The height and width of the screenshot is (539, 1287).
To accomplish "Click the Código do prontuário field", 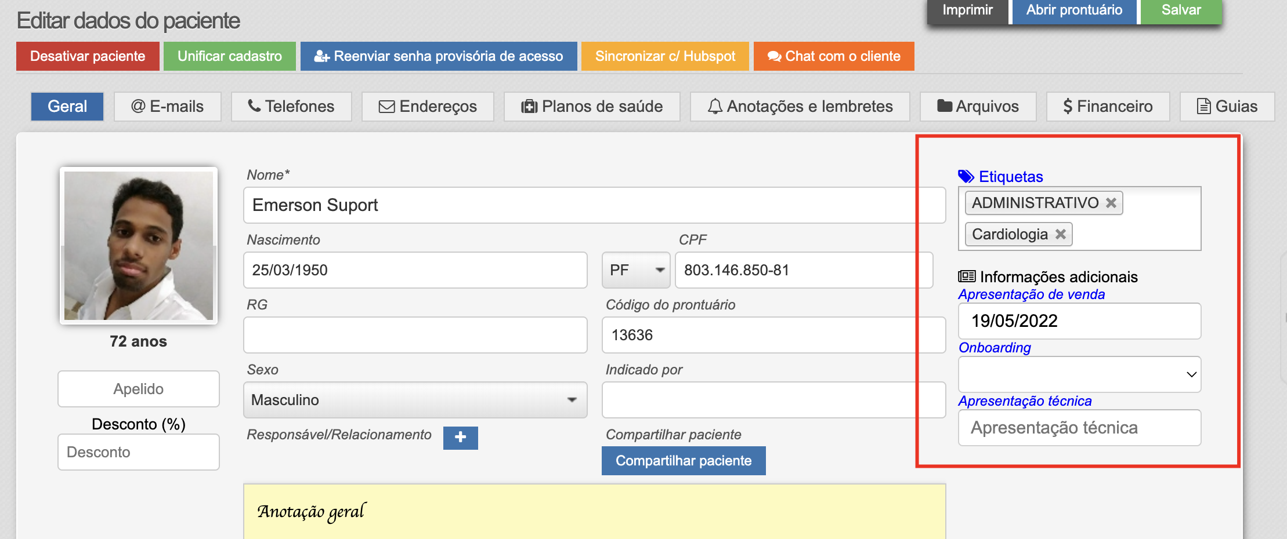I will pyautogui.click(x=774, y=335).
